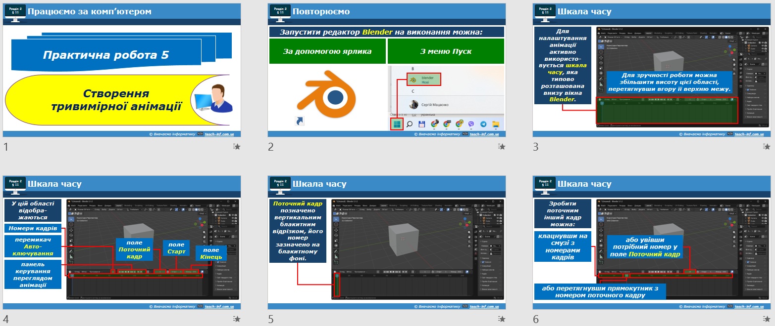Click the transition star icon under slide 2
This screenshot has height=326, width=775.
click(x=502, y=147)
